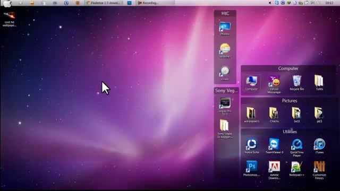Click the HIC fence title
Viewport: 340px width, 191px height.
(225, 13)
